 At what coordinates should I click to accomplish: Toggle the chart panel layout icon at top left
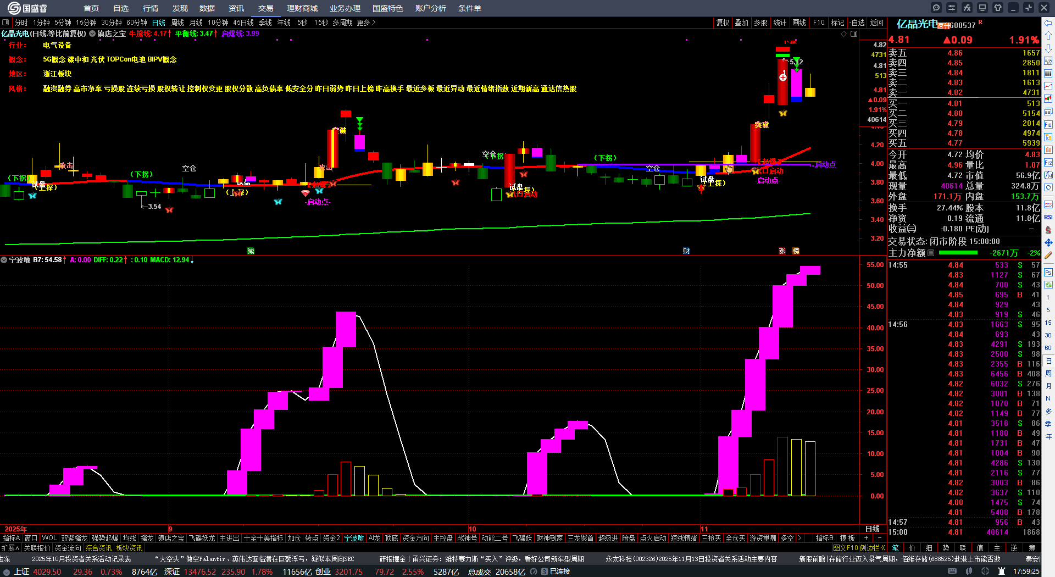click(5, 23)
